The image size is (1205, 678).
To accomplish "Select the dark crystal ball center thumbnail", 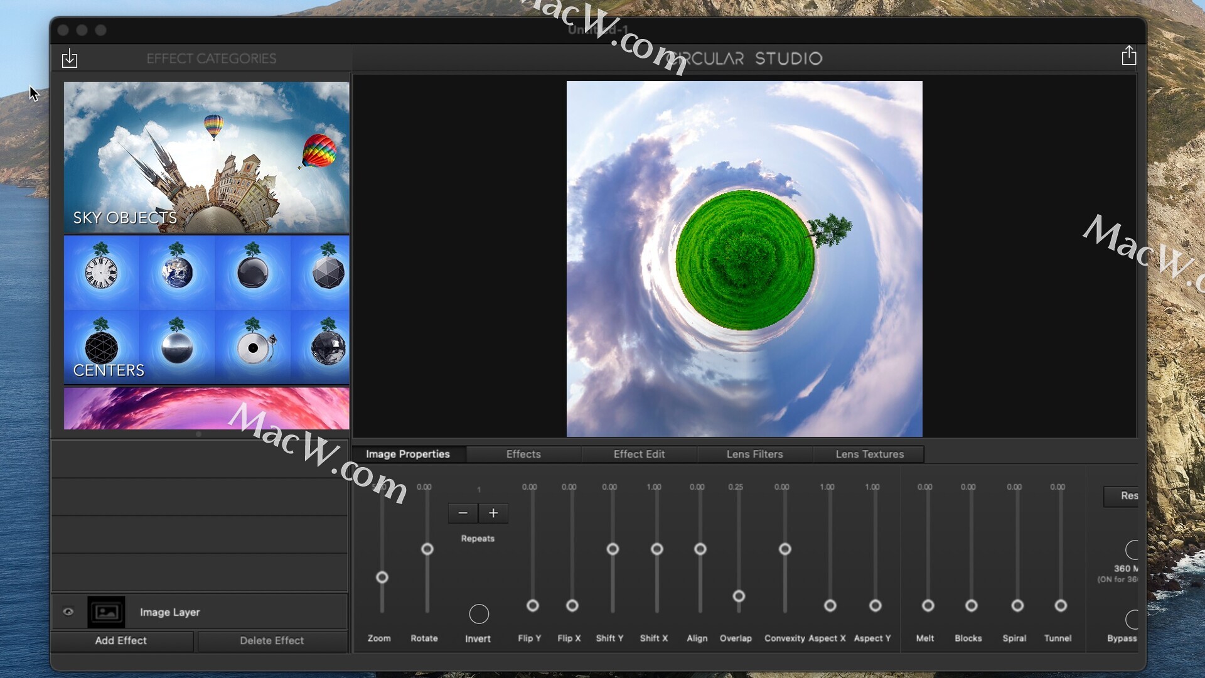I will point(327,347).
